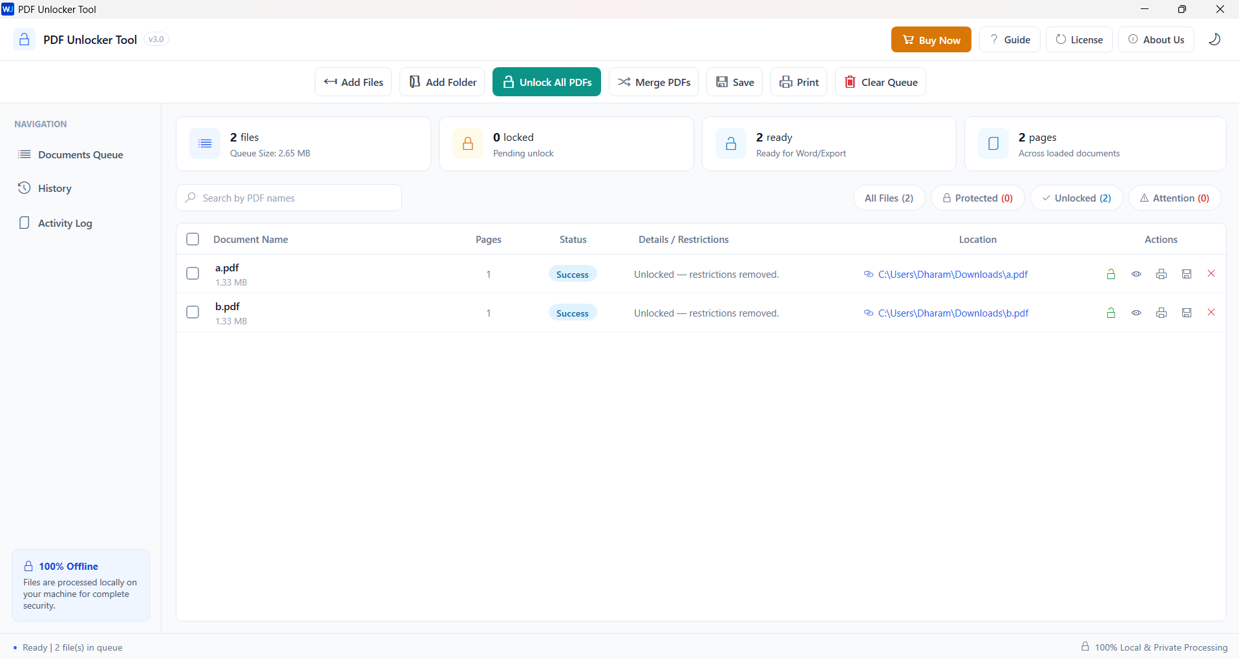This screenshot has width=1239, height=659.
Task: Clear the queue with Clear Queue
Action: click(x=880, y=82)
